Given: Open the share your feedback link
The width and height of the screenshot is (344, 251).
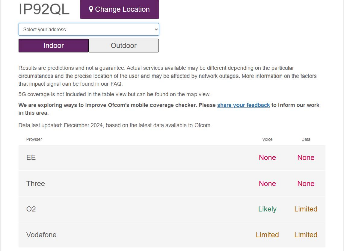Looking at the screenshot, I should [244, 105].
